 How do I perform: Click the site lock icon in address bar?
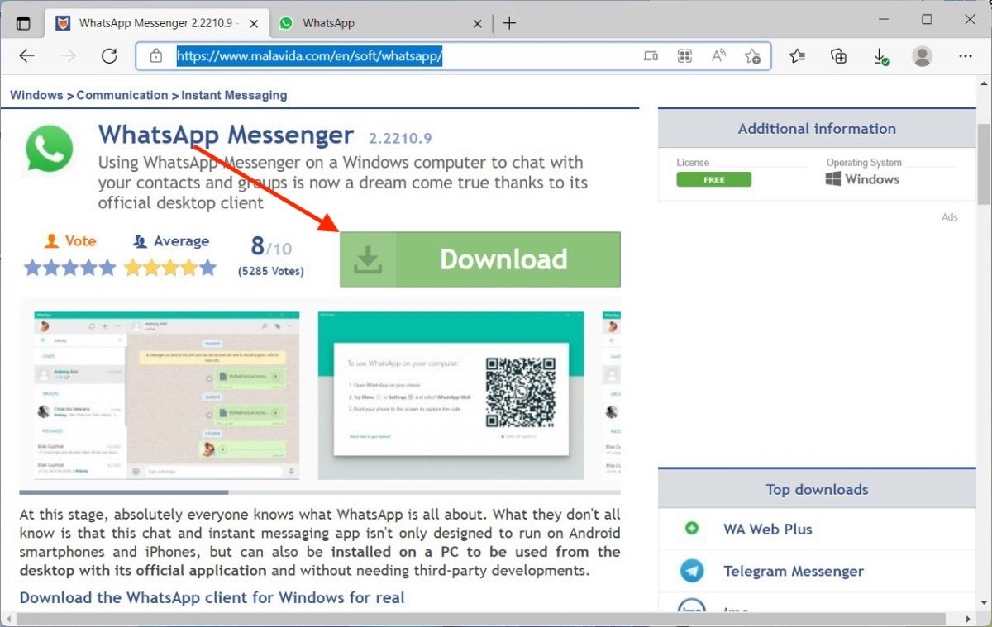pos(156,56)
